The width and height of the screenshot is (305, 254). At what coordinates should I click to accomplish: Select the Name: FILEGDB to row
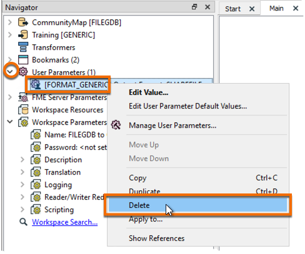click(74, 135)
